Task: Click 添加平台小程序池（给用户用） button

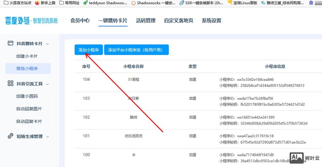Action: 136,50
